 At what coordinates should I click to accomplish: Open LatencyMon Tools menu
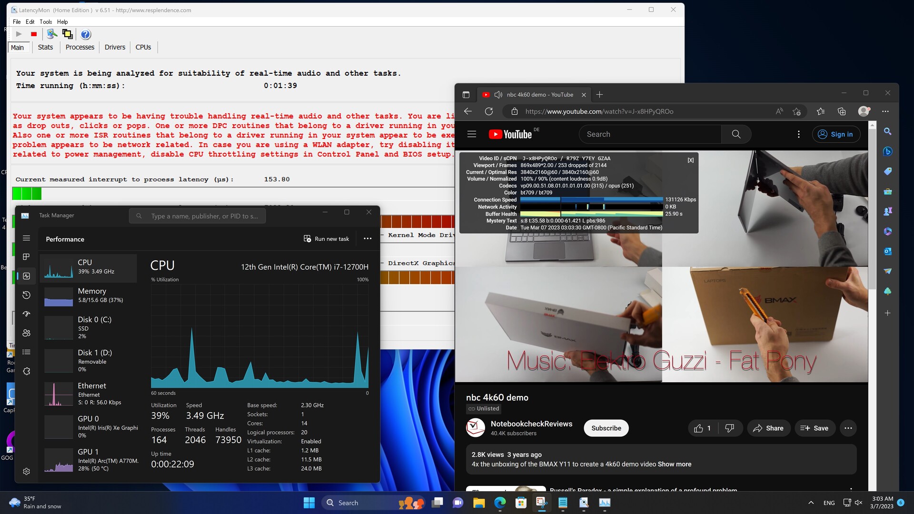point(46,22)
